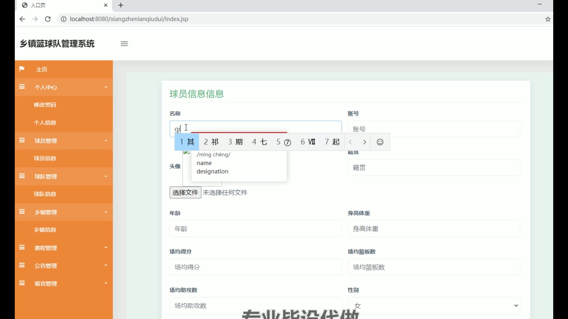The image size is (568, 319).
Task: Collapse the 个人中心 menu arrow
Action: click(x=106, y=87)
